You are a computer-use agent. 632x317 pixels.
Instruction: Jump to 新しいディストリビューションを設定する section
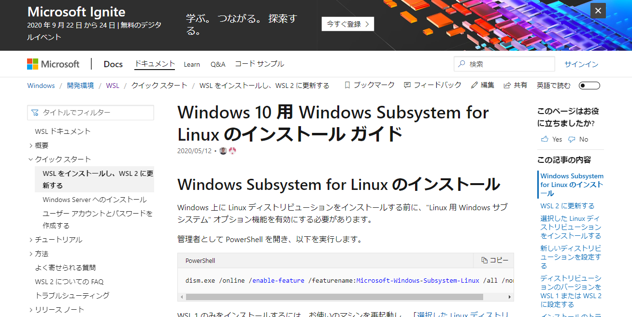(x=571, y=257)
